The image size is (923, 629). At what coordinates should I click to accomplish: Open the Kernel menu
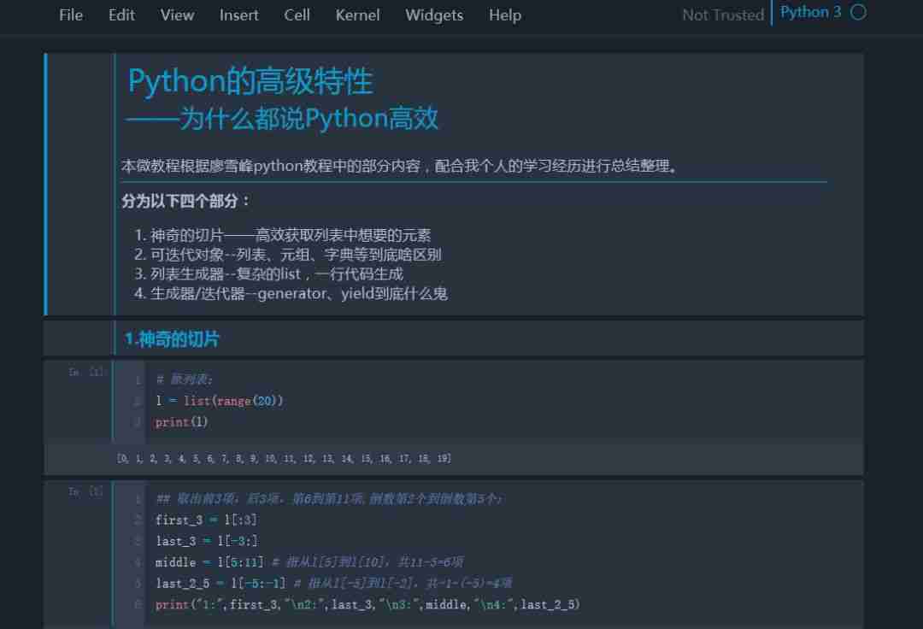click(357, 15)
